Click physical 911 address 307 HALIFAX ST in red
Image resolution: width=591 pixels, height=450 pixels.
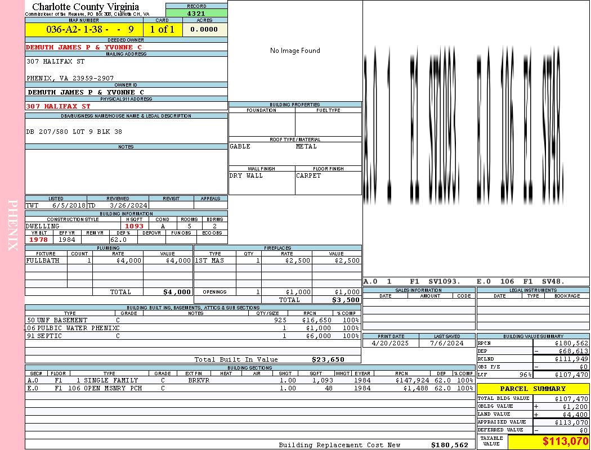pyautogui.click(x=59, y=106)
